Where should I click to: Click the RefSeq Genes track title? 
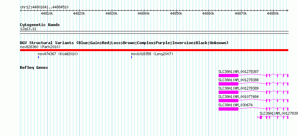[x=34, y=67]
